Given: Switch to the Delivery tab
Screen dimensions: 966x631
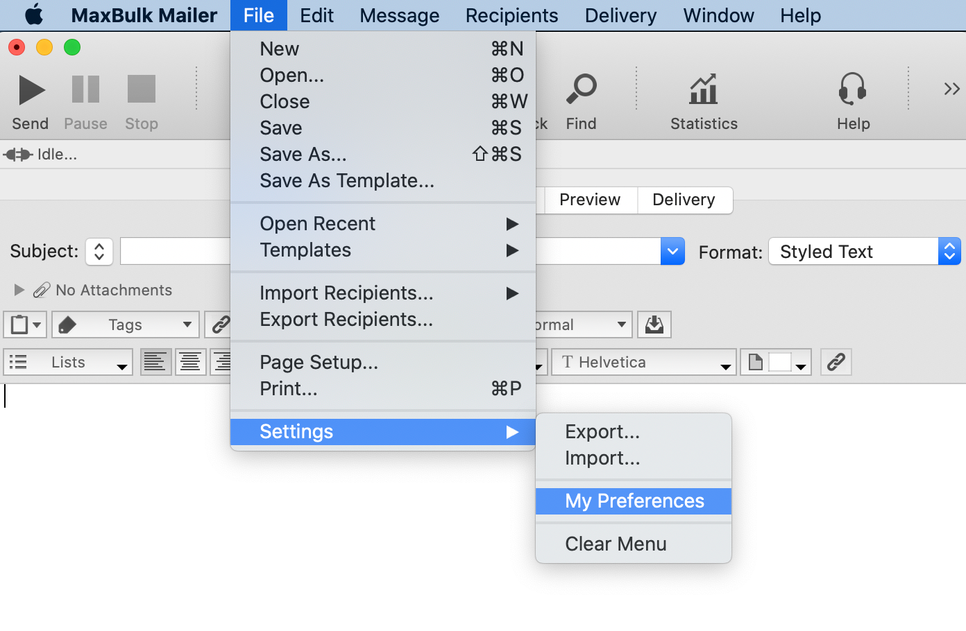Looking at the screenshot, I should tap(684, 200).
